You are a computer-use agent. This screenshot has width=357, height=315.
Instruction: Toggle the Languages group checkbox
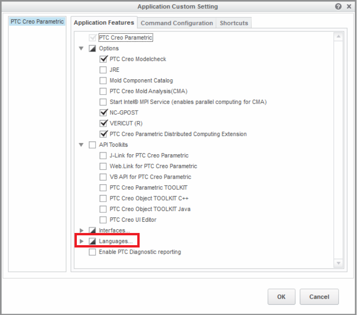(92, 241)
